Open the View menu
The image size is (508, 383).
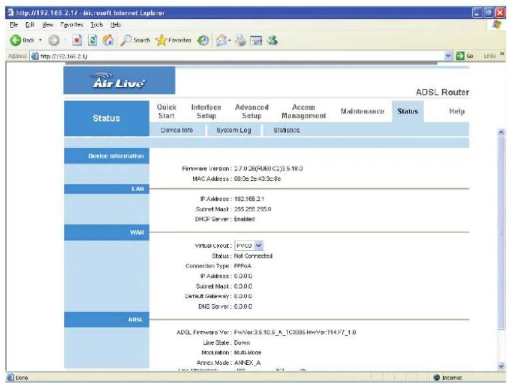[x=48, y=25]
